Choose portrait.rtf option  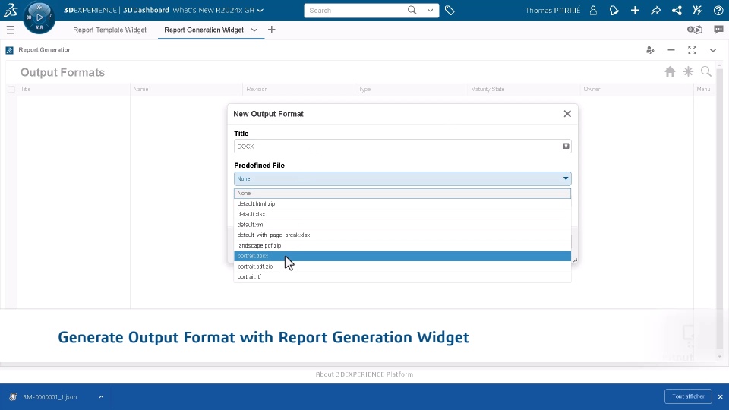pos(402,276)
